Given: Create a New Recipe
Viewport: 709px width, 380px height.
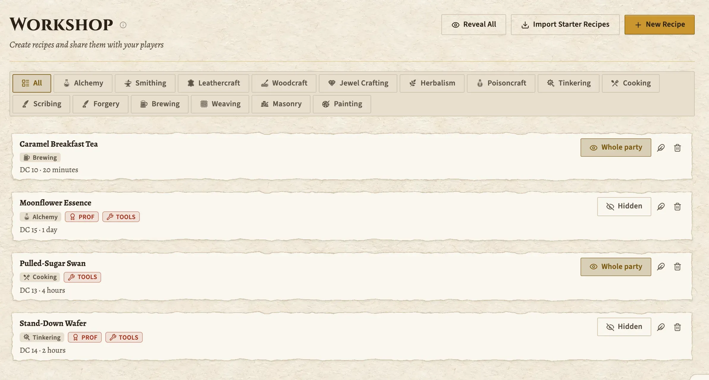Looking at the screenshot, I should click(660, 25).
